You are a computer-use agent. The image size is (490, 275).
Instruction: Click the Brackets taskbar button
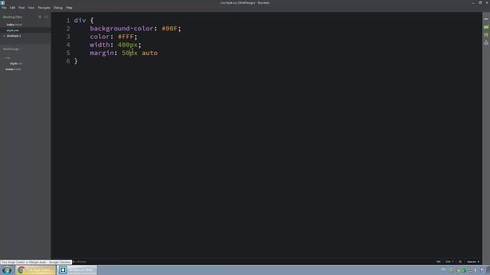[77, 270]
